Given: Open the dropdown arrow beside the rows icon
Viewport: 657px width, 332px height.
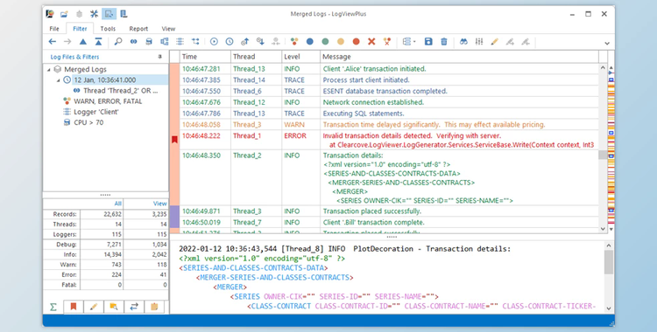Looking at the screenshot, I should tap(414, 42).
